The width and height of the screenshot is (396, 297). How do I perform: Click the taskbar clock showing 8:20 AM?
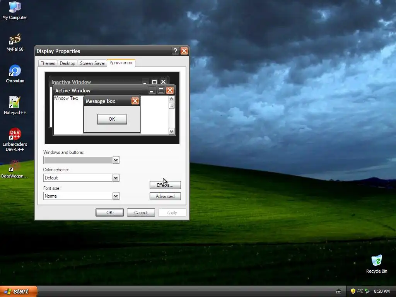point(382,291)
